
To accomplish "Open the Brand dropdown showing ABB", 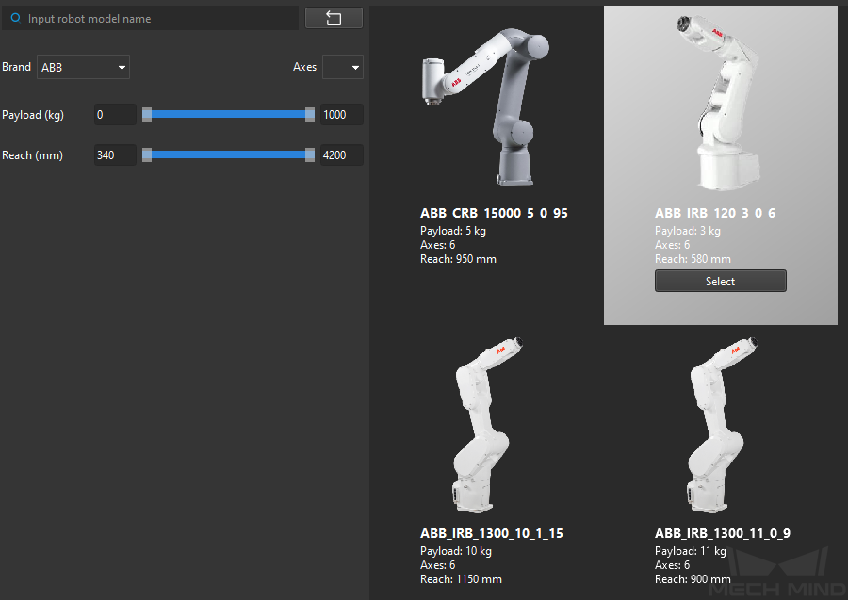I will [83, 67].
